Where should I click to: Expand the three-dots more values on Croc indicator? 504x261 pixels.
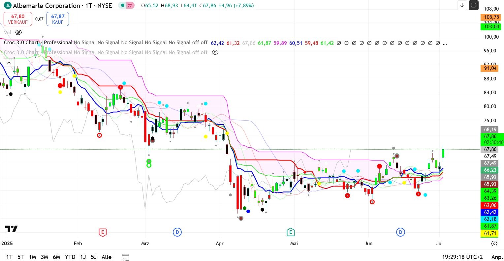(445, 43)
